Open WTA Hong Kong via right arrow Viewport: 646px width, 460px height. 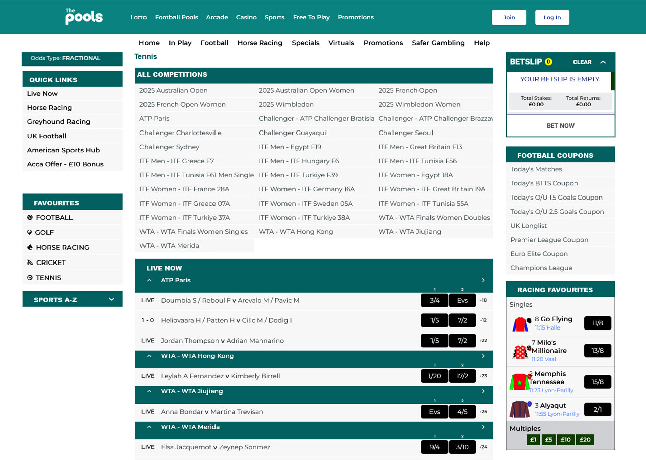(x=483, y=356)
